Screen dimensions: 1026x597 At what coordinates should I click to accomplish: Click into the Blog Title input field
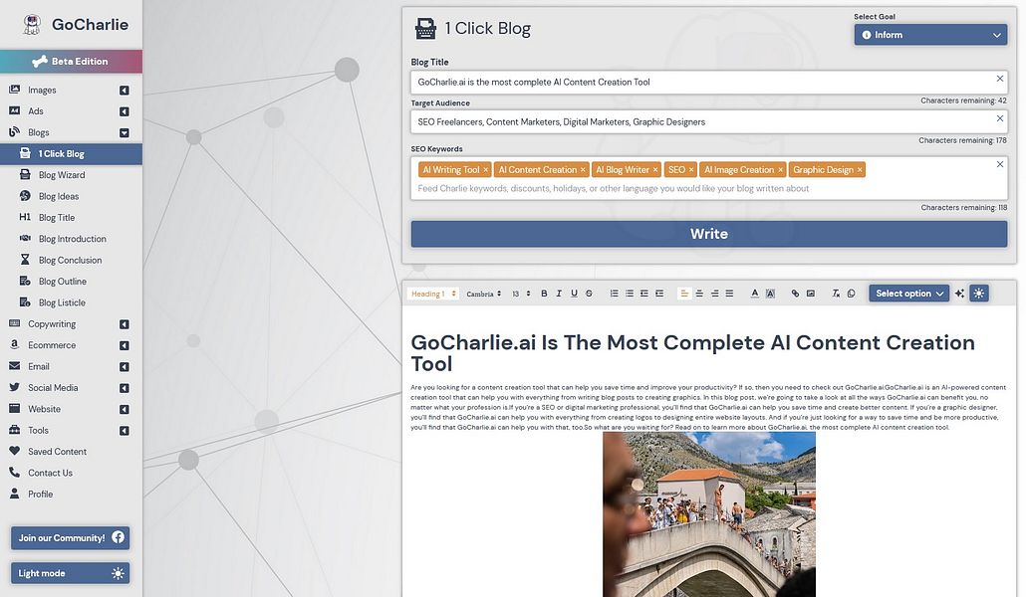coord(708,83)
